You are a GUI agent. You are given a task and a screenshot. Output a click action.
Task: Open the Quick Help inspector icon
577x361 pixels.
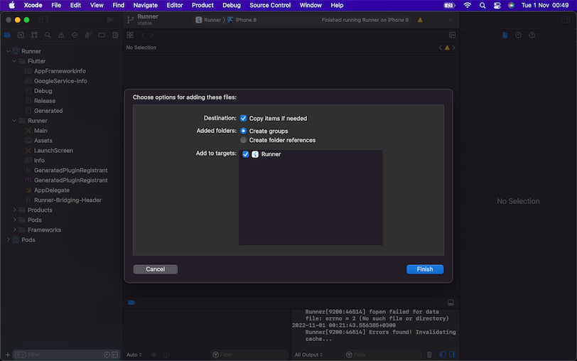(x=532, y=35)
